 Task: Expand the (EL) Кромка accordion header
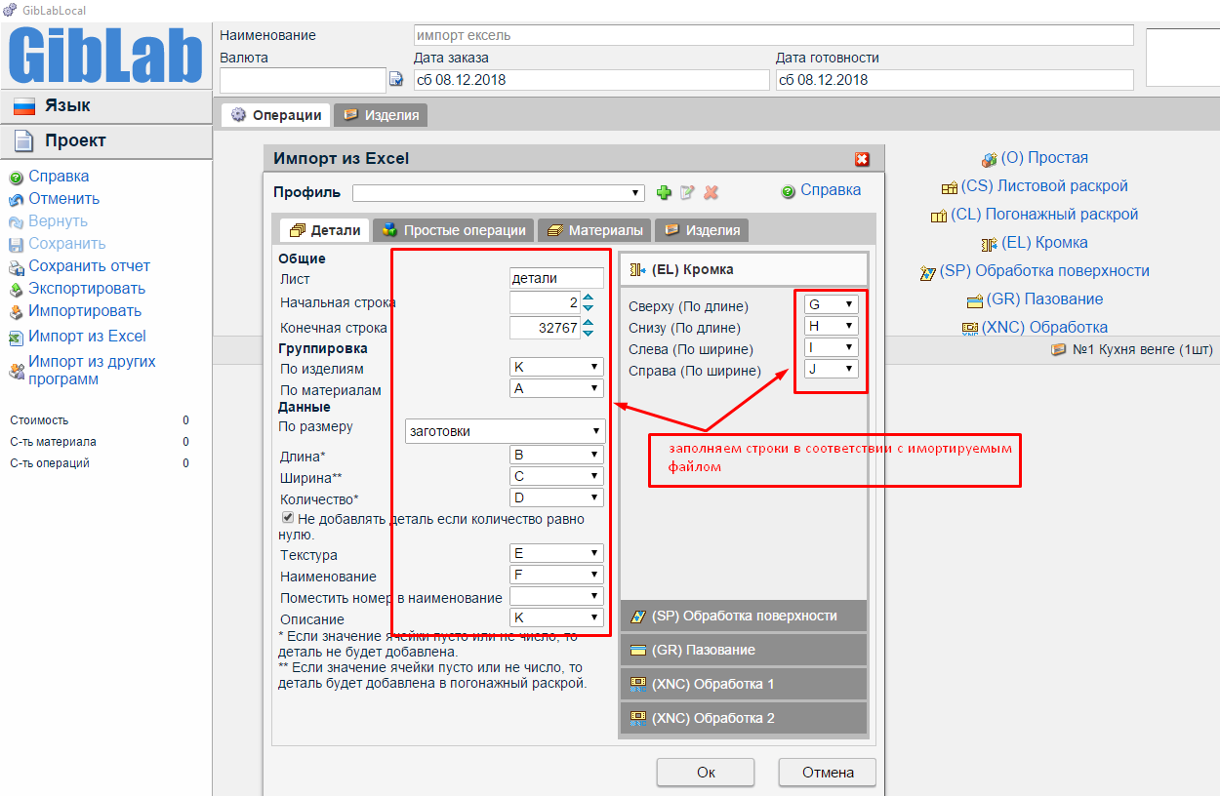point(744,269)
